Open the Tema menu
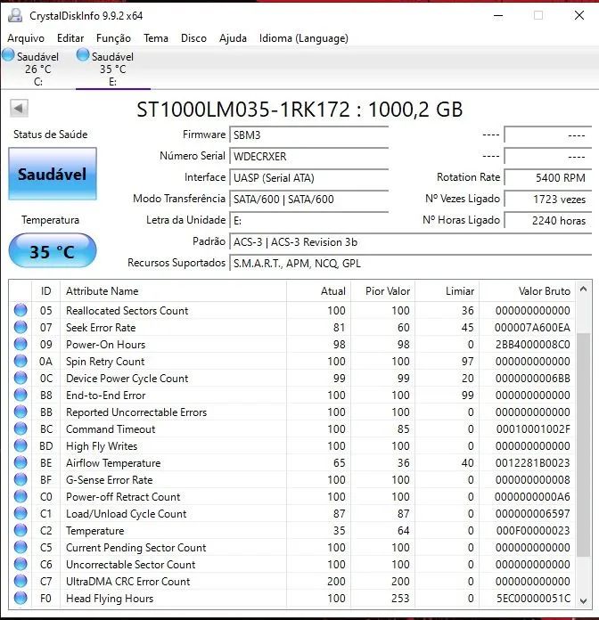The height and width of the screenshot is (620, 599). [x=156, y=38]
